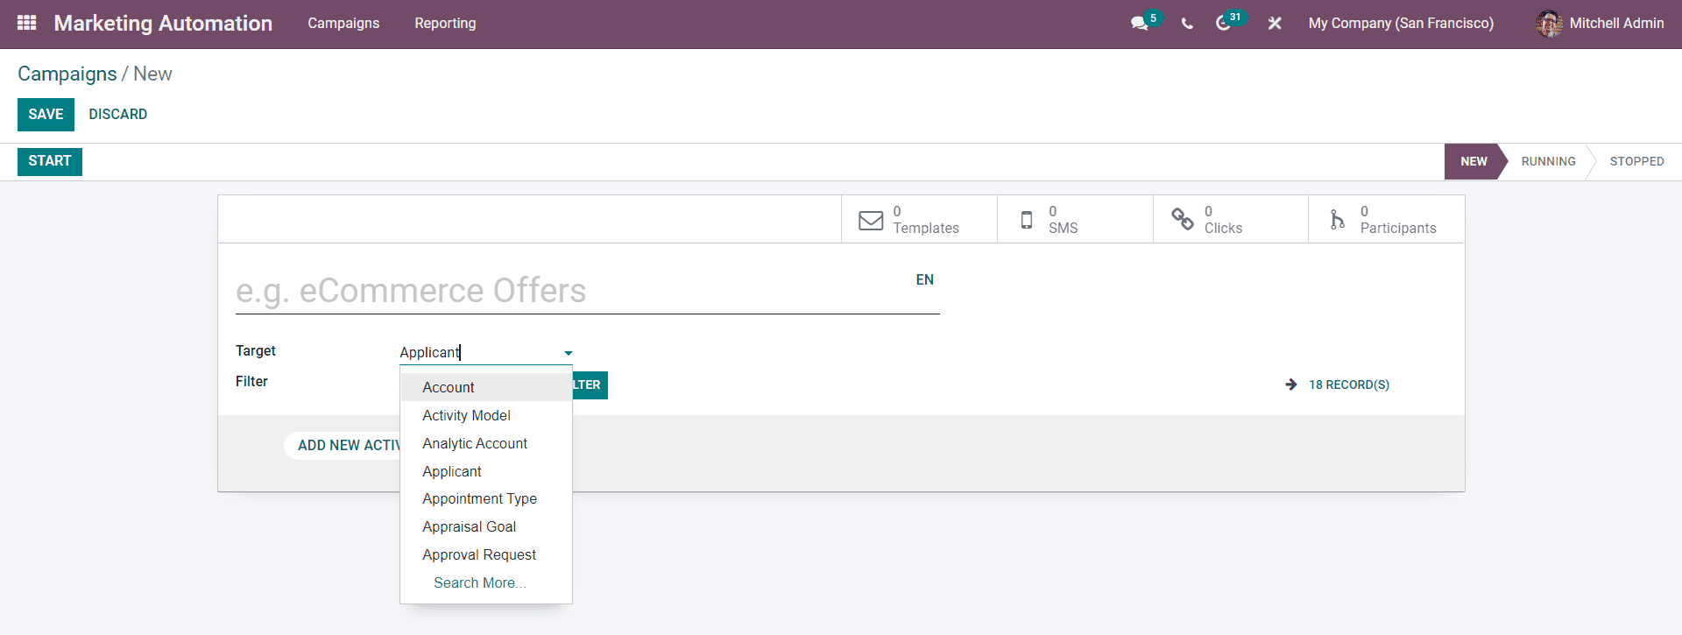Open the Campaigns menu
1682x635 pixels.
click(343, 24)
